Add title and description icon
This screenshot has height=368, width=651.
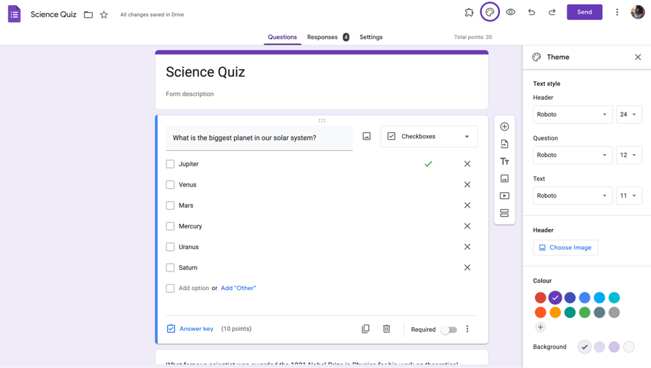tap(505, 161)
